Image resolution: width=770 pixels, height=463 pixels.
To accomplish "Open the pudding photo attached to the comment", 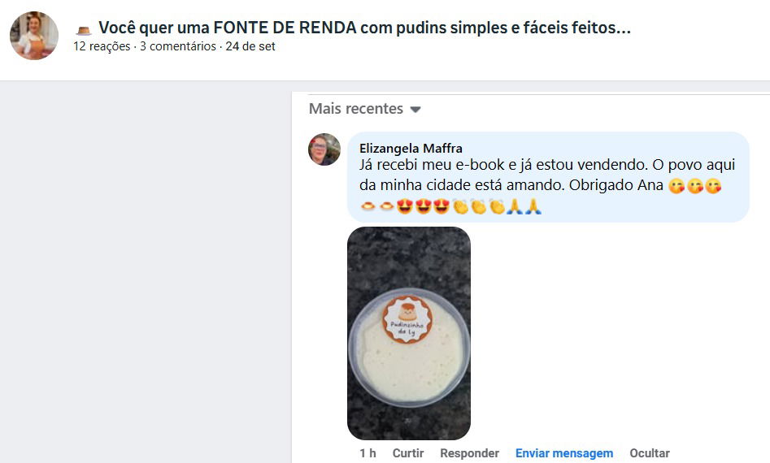I will coord(408,333).
